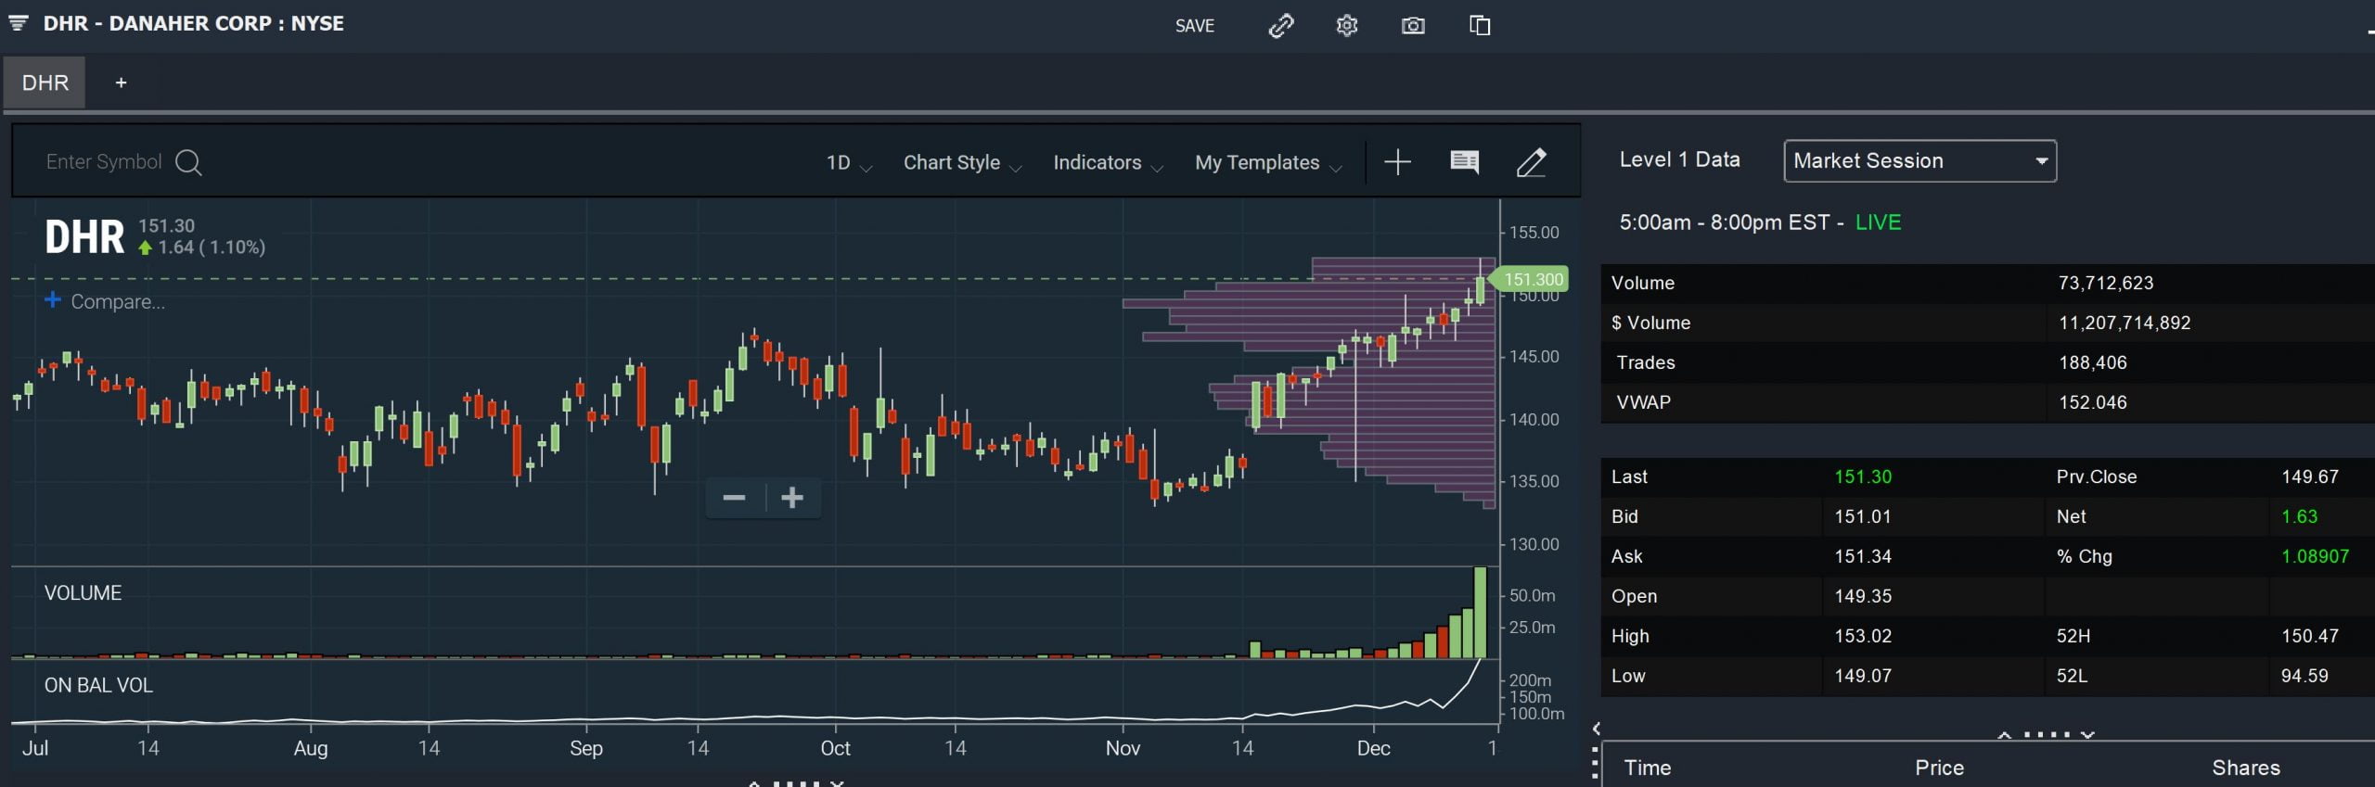The width and height of the screenshot is (2375, 787).
Task: Open the hamburger menu beside DHR title
Action: coord(19,23)
